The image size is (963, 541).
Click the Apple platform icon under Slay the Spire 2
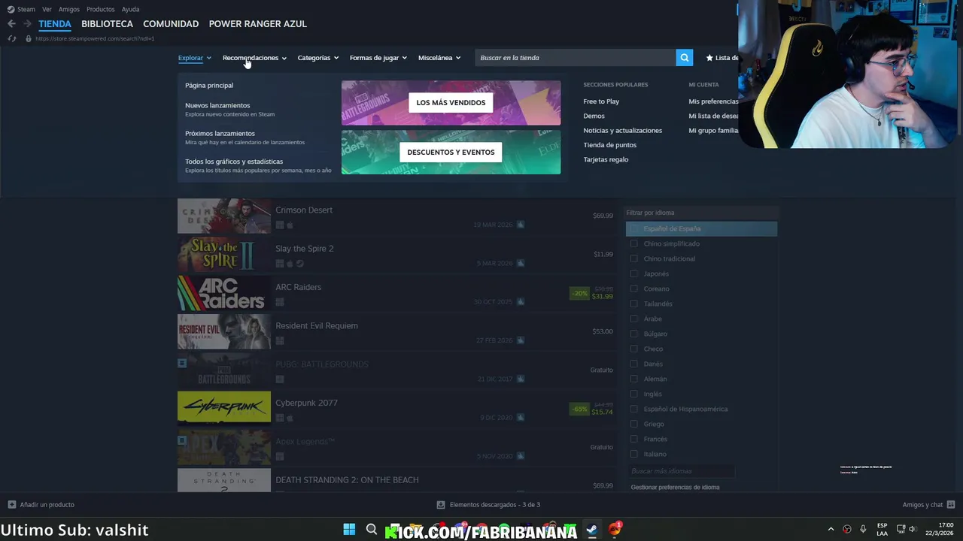click(290, 264)
